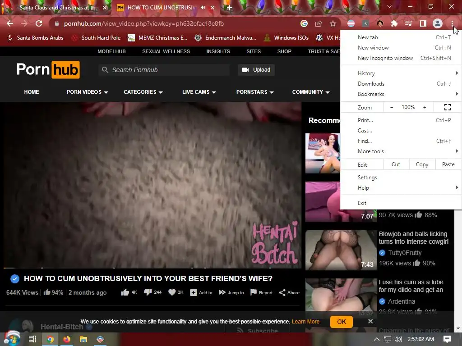Click Paste in the Edit row
Viewport: 462px width, 346px height.
448,164
